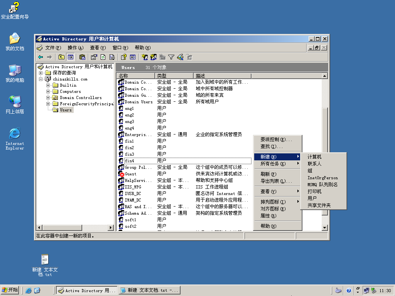Sort by the 名称 column header
The height and width of the screenshot is (296, 395).
[x=136, y=76]
